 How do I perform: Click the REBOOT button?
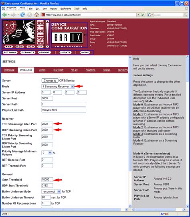point(44,53)
